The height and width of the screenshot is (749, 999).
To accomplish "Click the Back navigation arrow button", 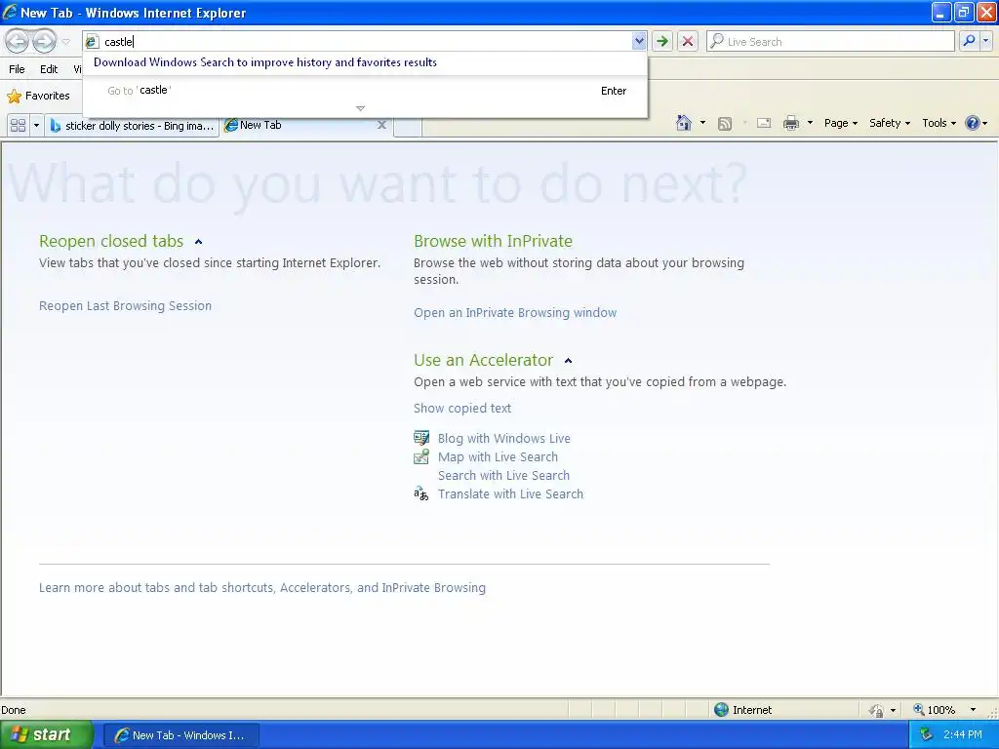I will click(x=18, y=42).
